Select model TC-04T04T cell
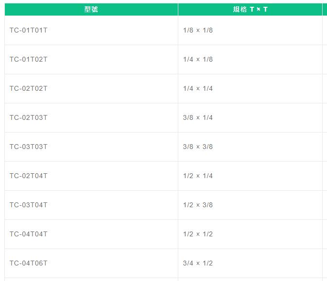Image resolution: width=327 pixels, height=281 pixels. point(91,234)
